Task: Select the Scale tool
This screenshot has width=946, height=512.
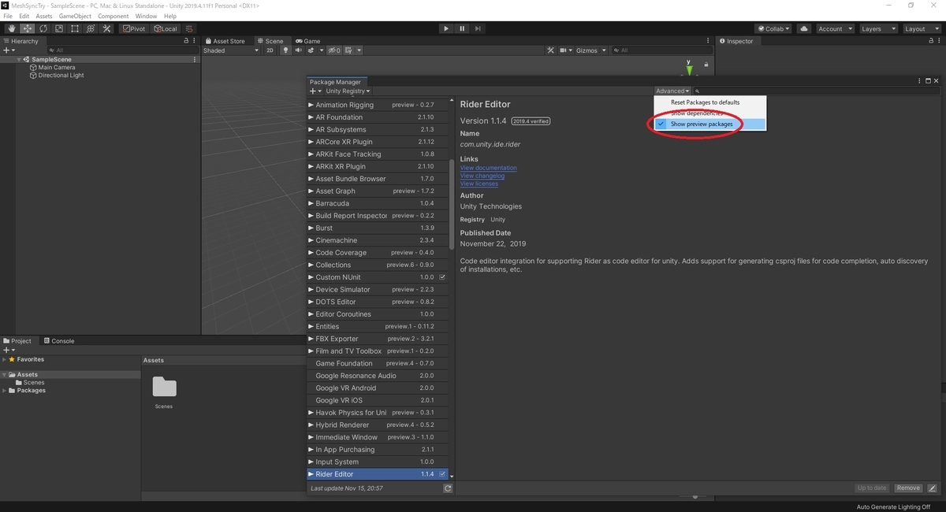Action: coord(59,28)
